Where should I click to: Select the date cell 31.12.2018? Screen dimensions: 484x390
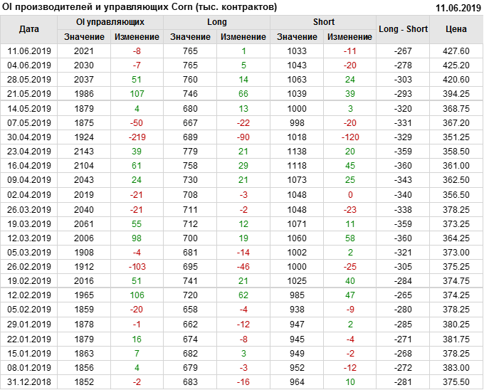(29, 381)
